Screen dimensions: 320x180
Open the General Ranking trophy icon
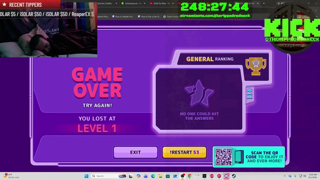[x=256, y=66]
